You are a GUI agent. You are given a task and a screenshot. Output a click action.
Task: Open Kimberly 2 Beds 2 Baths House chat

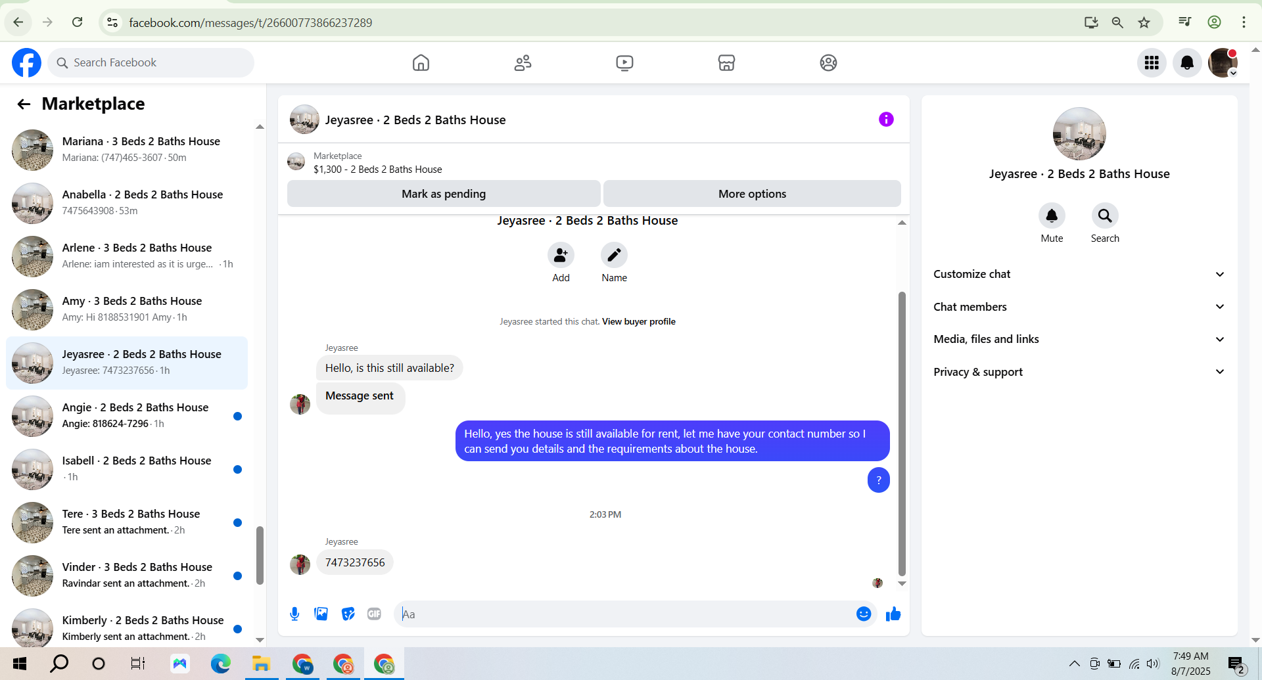[x=127, y=628]
